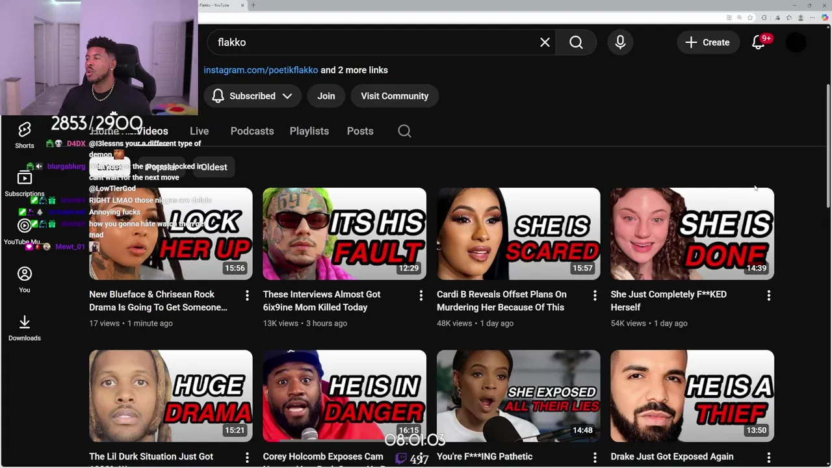
Task: Open the You page in the sidebar
Action: pos(25,279)
